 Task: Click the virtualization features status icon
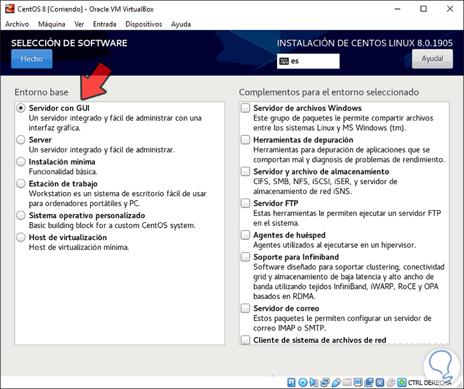coord(379,383)
